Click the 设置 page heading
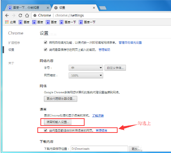 (44, 33)
